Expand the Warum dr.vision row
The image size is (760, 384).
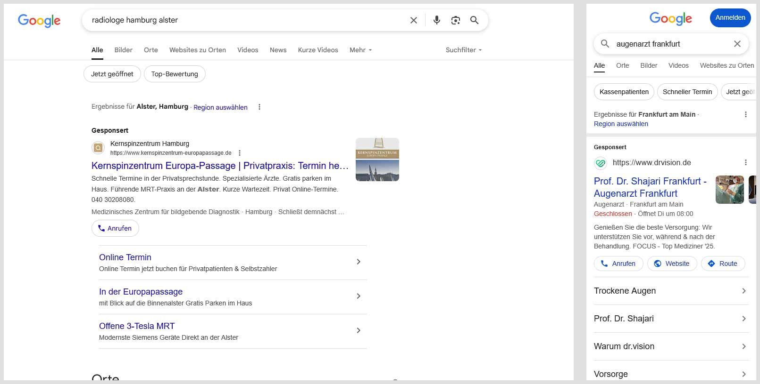point(671,346)
